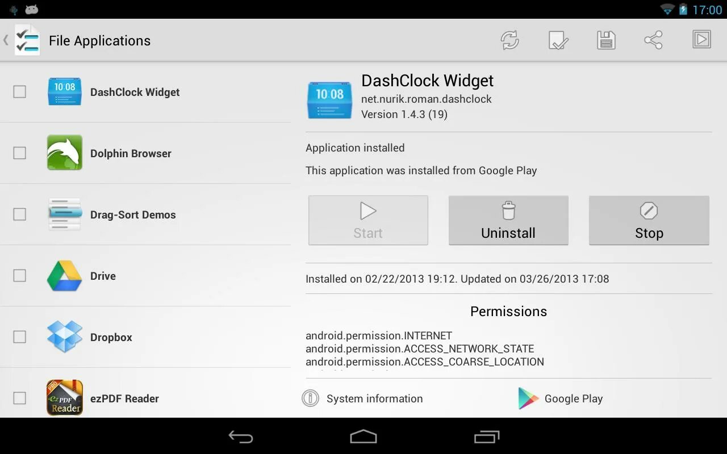
Task: Check the DashClock Widget checkbox
Action: pyautogui.click(x=20, y=92)
